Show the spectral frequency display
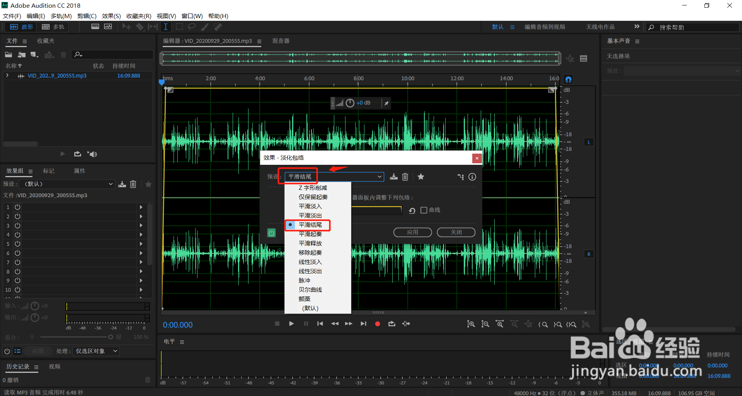The width and height of the screenshot is (742, 396). (x=95, y=27)
